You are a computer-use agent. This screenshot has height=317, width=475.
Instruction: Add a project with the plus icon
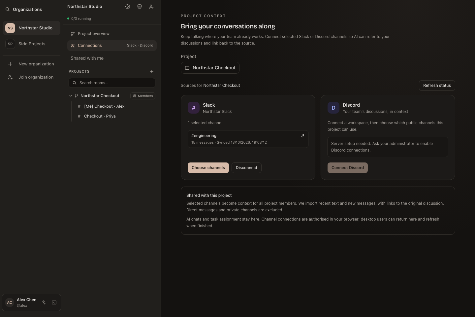point(152,72)
